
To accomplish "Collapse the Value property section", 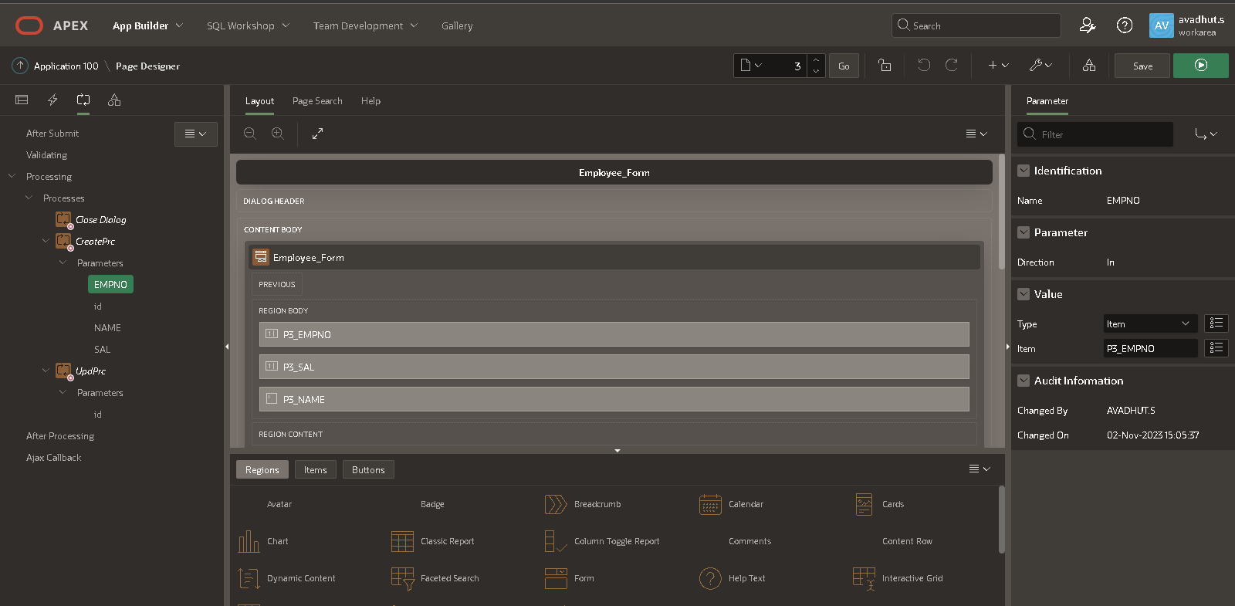I will (x=1024, y=294).
